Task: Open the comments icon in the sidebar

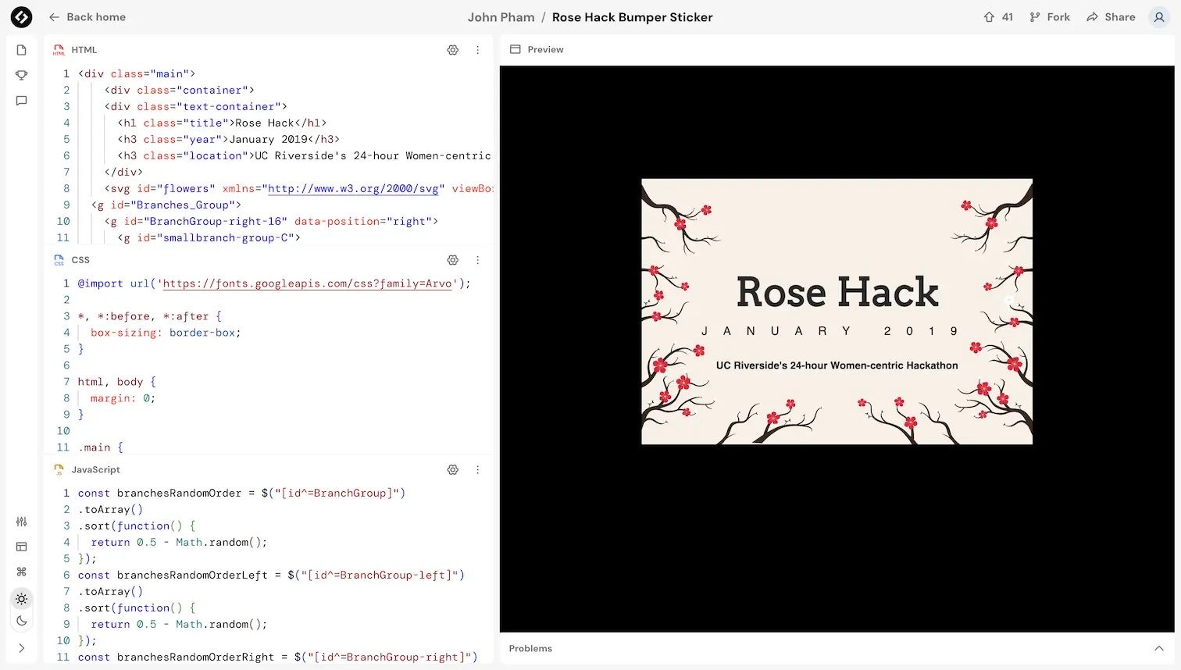Action: point(22,101)
